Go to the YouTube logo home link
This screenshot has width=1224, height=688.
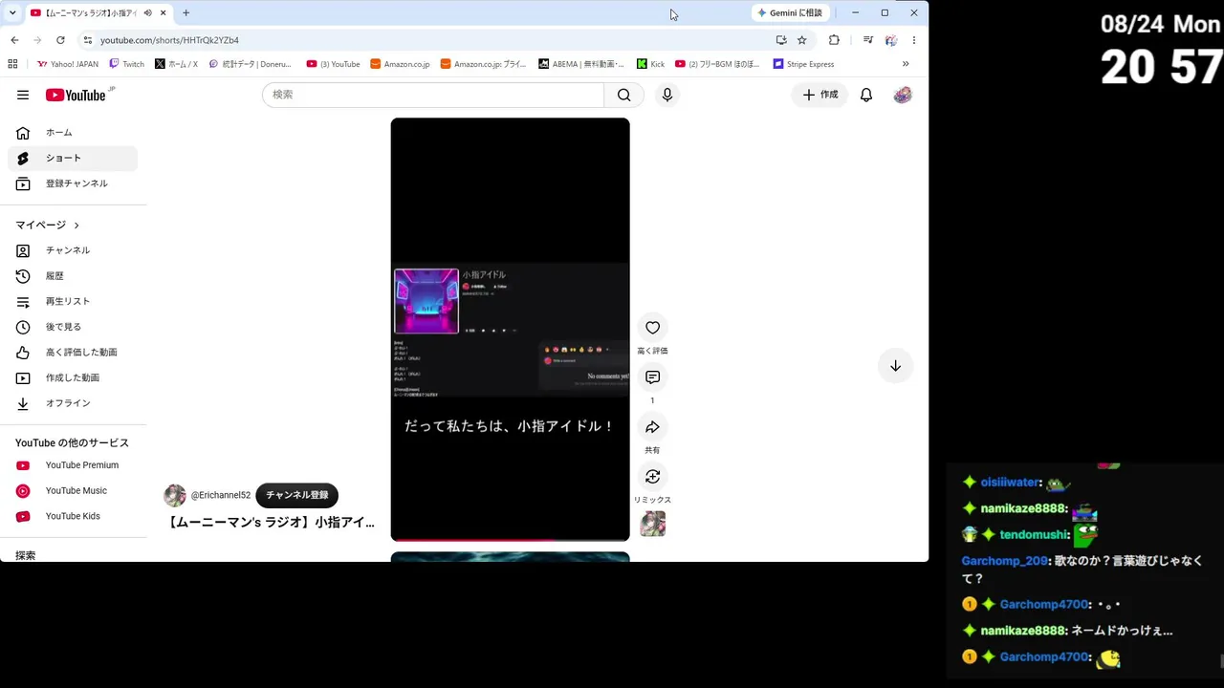(76, 95)
